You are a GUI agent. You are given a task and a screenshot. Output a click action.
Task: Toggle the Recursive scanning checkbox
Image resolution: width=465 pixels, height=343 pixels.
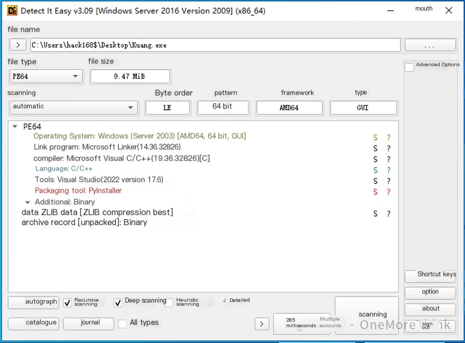(x=68, y=302)
